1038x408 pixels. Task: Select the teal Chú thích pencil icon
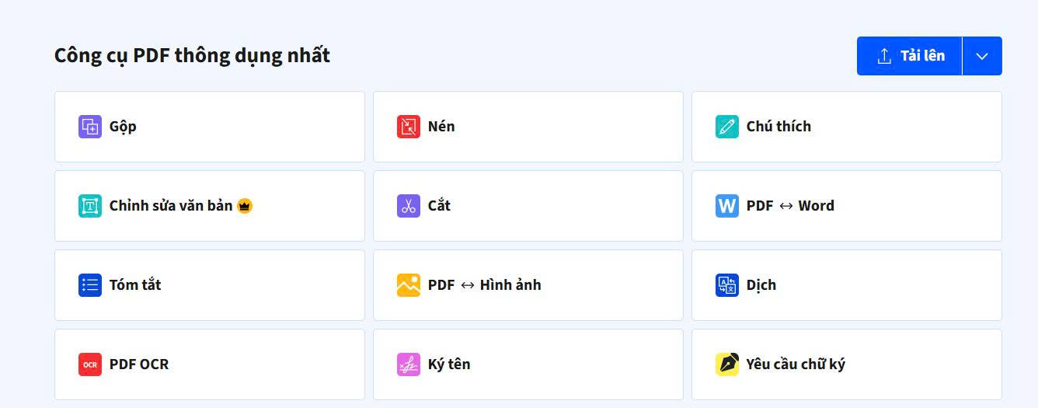pyautogui.click(x=727, y=127)
